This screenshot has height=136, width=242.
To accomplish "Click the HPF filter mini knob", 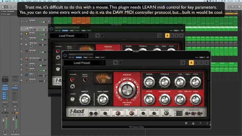I will 91,113.
